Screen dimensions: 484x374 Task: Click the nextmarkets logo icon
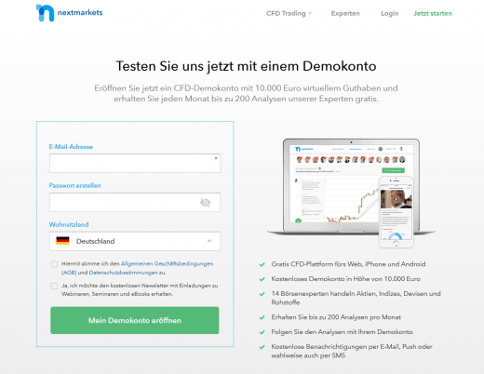45,13
